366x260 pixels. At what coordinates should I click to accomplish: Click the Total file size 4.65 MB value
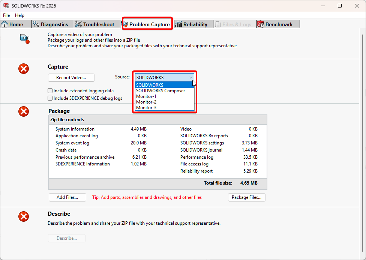(x=249, y=183)
